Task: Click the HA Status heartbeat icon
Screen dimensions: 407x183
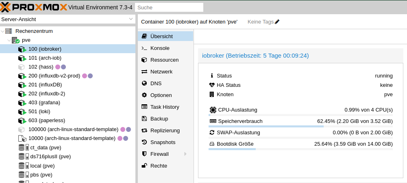Action: click(x=212, y=85)
